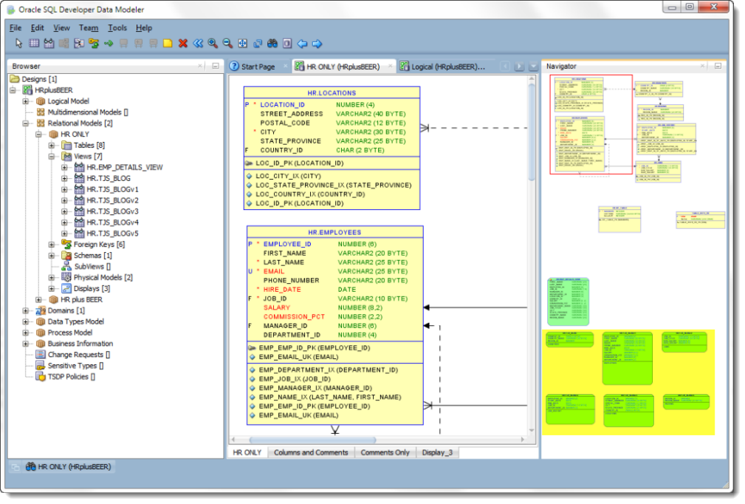Click the Merge Tables toolbar icon

pyautogui.click(x=63, y=44)
